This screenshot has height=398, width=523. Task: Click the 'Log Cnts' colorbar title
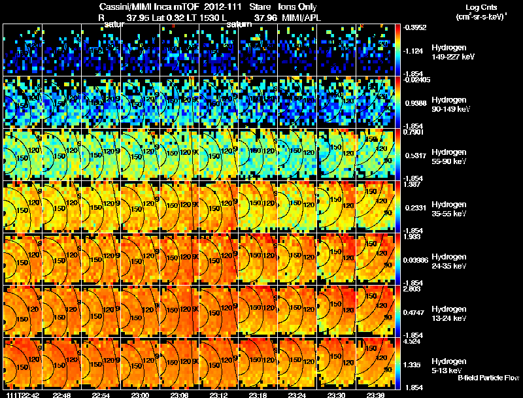click(x=481, y=7)
